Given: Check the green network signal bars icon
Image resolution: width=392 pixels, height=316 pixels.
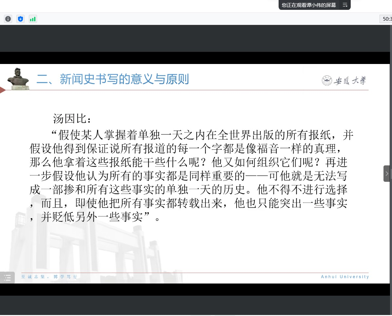Looking at the screenshot, I should [x=33, y=19].
